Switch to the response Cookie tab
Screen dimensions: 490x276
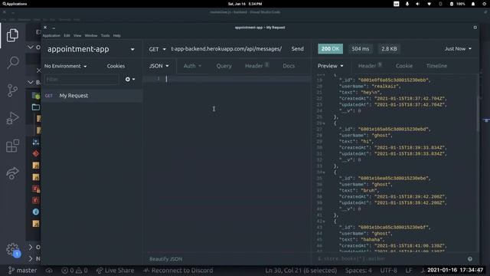[x=404, y=66]
